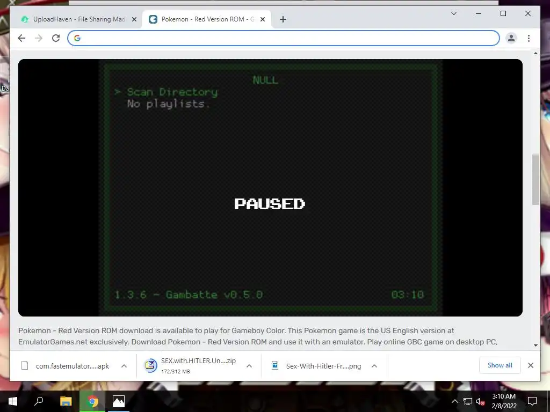
Task: Select Scan Directory in emulator menu
Action: point(172,92)
